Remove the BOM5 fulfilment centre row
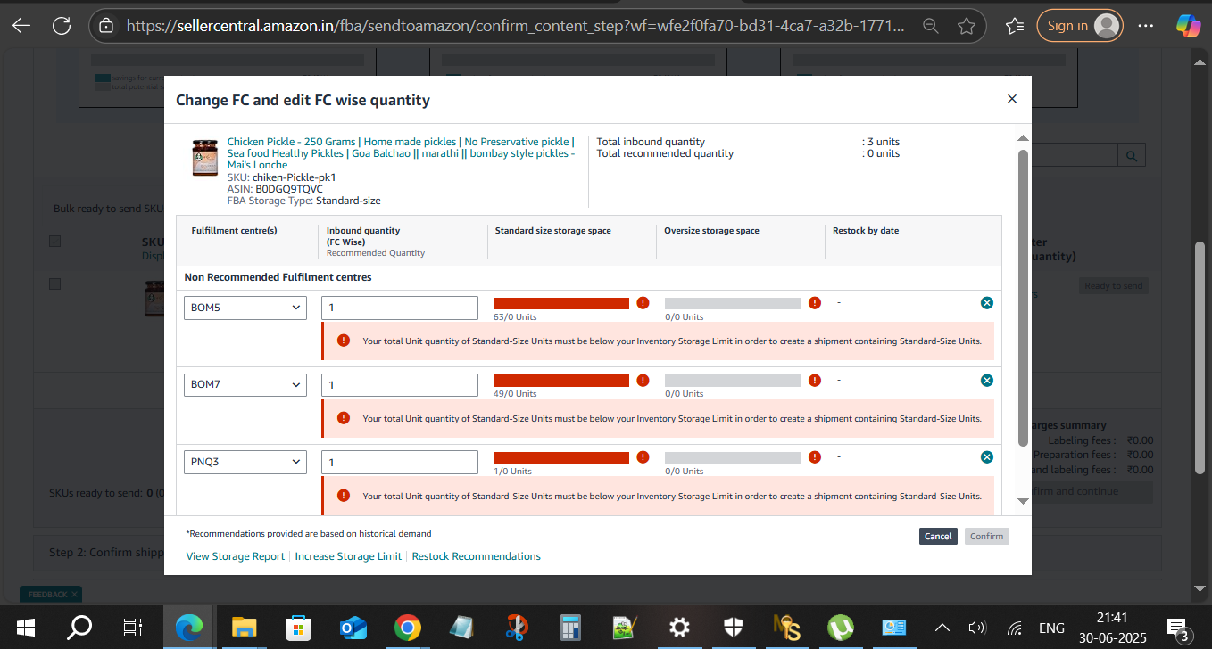 point(987,303)
